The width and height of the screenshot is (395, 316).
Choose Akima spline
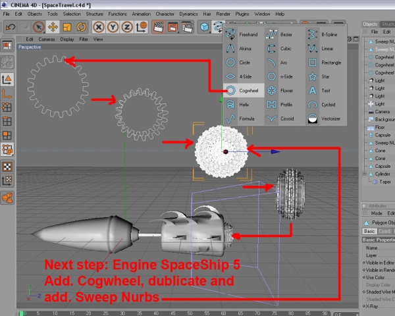tap(244, 48)
